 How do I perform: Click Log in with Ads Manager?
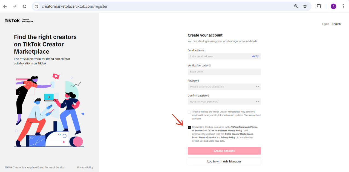(x=224, y=161)
